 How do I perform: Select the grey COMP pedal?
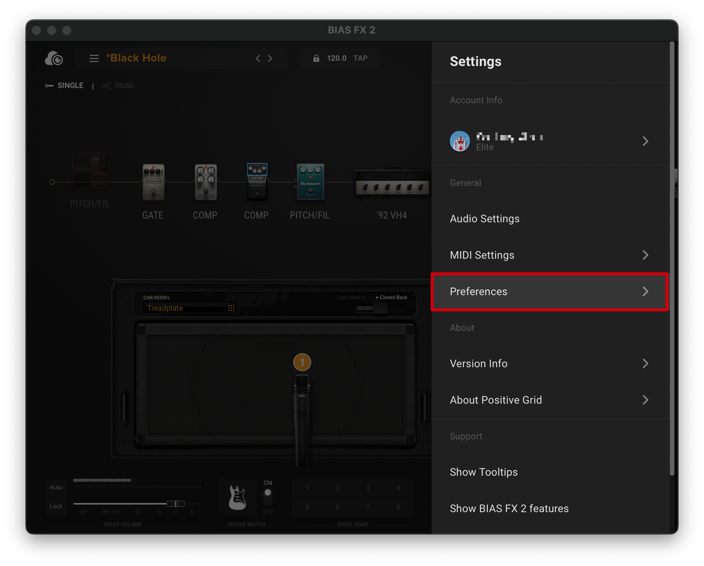pos(206,182)
